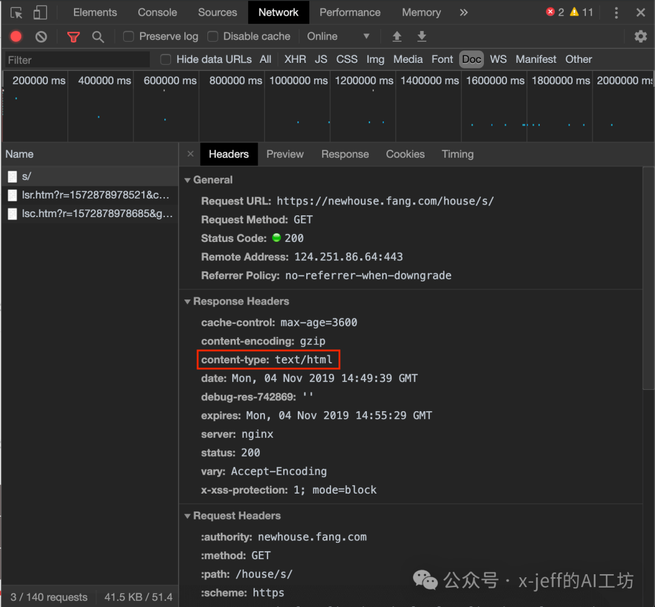Select the lsc.htm request row
This screenshot has height=607, width=655.
point(90,214)
